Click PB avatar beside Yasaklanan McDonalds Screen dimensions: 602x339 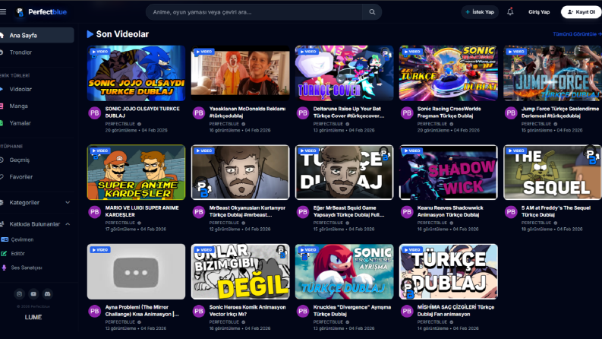[x=198, y=113]
